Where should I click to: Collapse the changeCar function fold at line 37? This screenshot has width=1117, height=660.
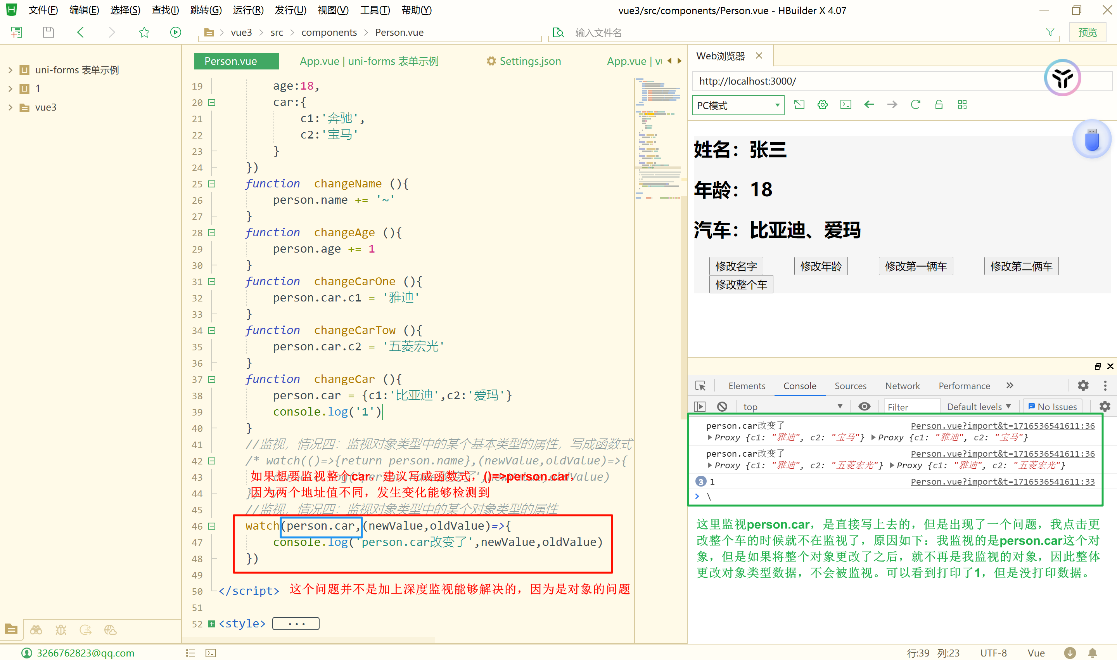coord(212,379)
